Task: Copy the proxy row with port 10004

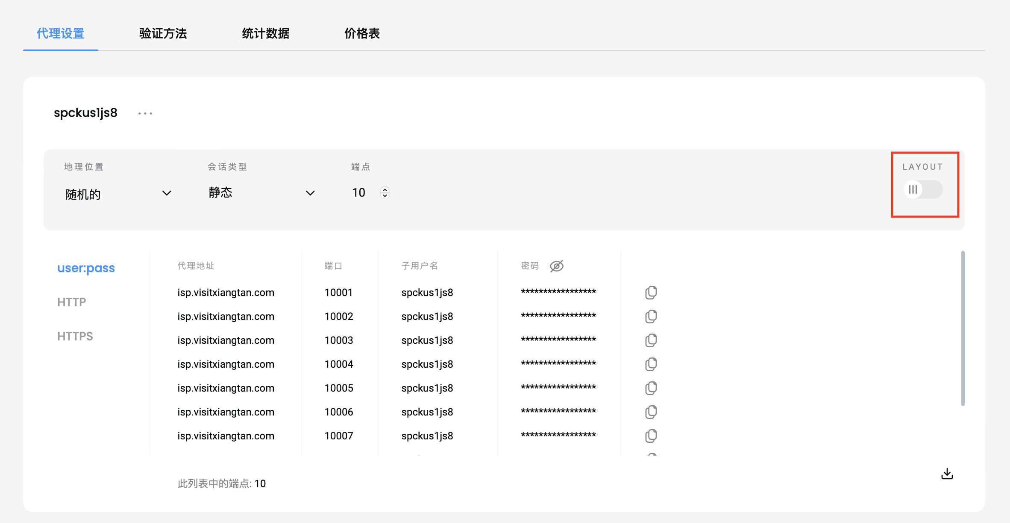Action: pos(651,364)
